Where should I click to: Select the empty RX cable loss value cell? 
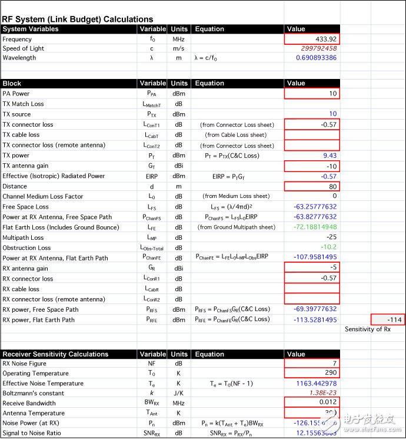click(x=312, y=289)
